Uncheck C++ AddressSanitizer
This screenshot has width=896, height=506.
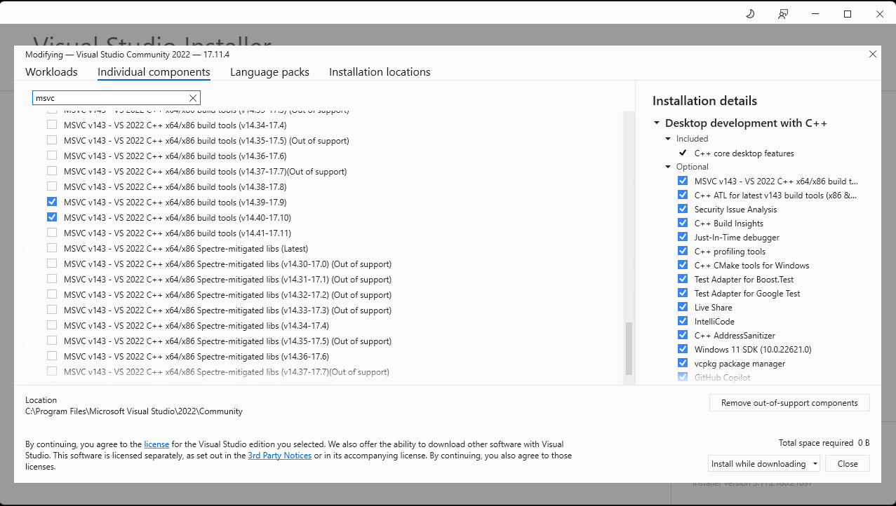click(683, 335)
